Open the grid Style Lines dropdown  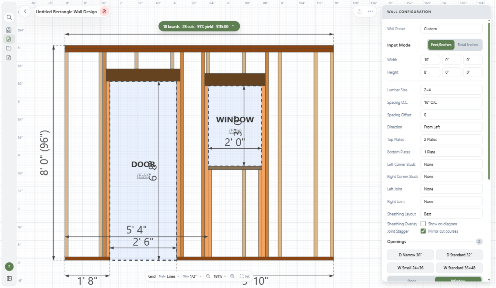pyautogui.click(x=169, y=276)
